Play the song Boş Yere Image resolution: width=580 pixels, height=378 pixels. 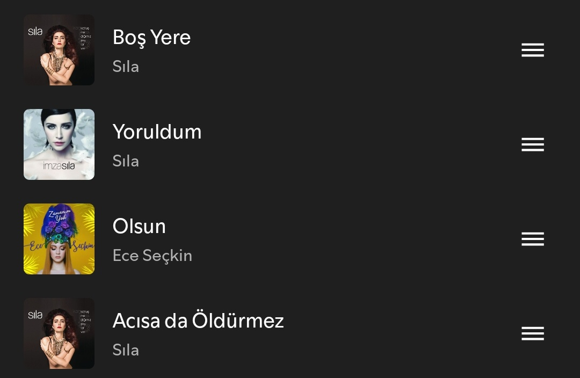[151, 38]
